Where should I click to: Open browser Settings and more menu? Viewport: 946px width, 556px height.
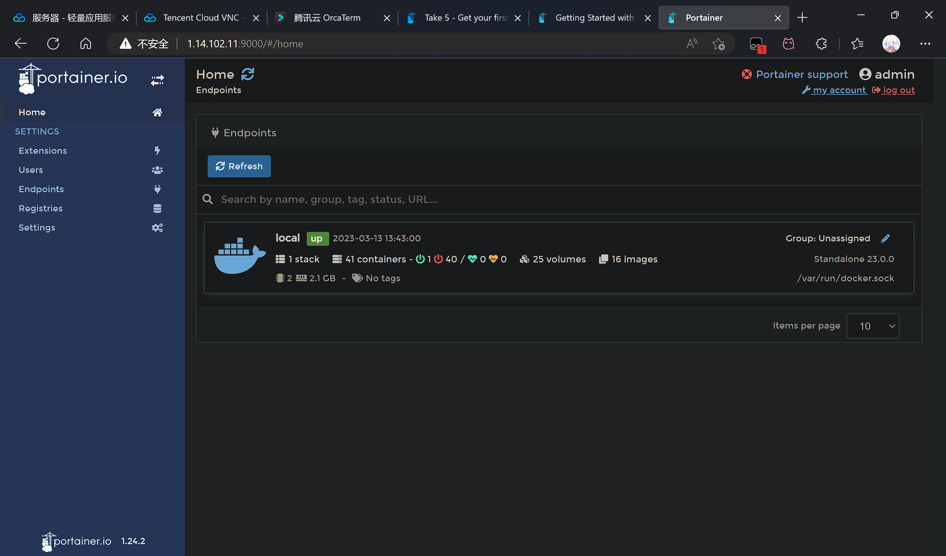click(925, 44)
